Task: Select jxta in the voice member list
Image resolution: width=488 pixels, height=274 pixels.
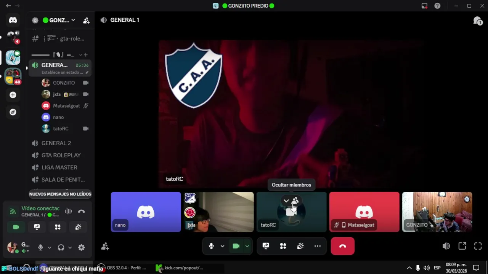Action: [65, 94]
